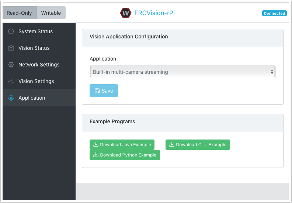Open the System Status page
Viewport: 292px width, 203px height.
[35, 31]
